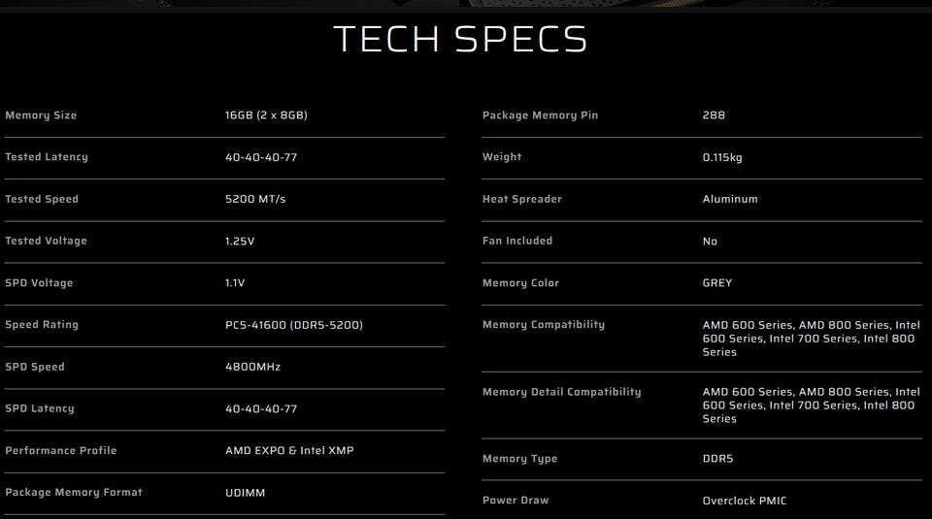Click the SPD Latency label
Screen dimensions: 932x519
pos(40,408)
